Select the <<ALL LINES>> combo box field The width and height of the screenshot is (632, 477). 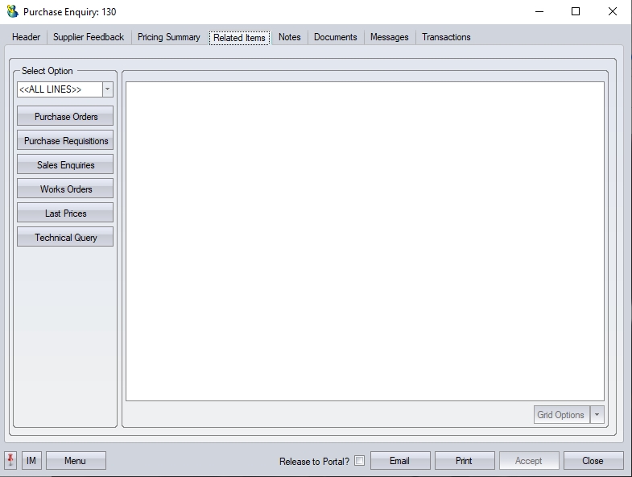60,89
